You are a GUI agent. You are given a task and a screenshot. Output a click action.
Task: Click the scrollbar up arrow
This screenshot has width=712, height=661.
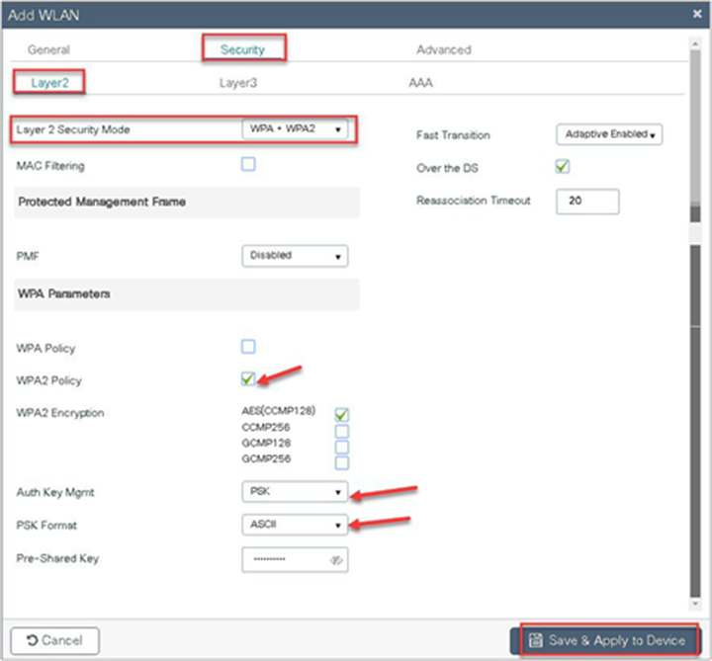click(695, 44)
